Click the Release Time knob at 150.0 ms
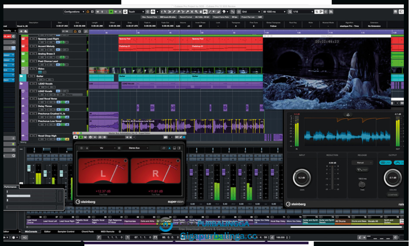The height and width of the screenshot is (246, 410). [x=362, y=184]
